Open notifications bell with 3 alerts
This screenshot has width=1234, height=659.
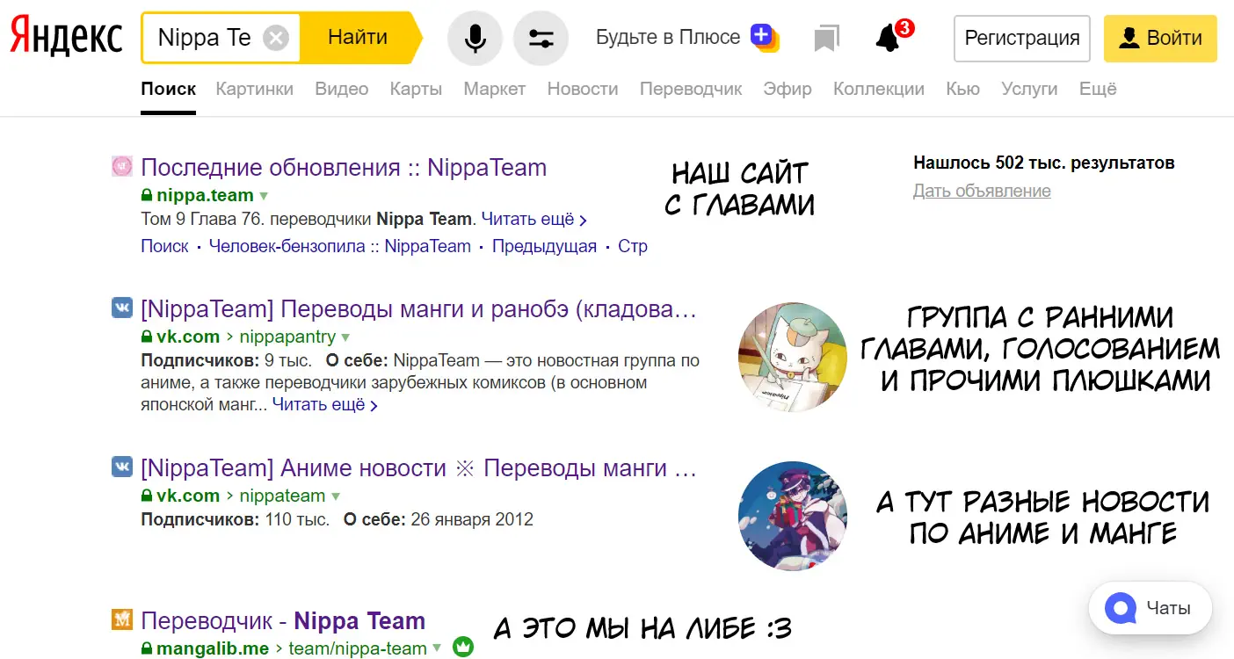click(889, 38)
